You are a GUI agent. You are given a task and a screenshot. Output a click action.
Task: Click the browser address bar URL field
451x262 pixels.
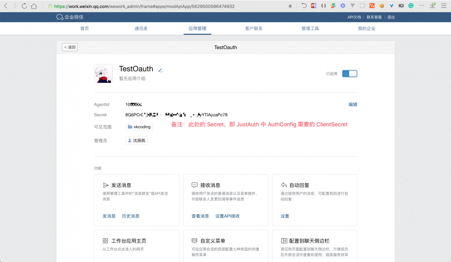(x=158, y=6)
